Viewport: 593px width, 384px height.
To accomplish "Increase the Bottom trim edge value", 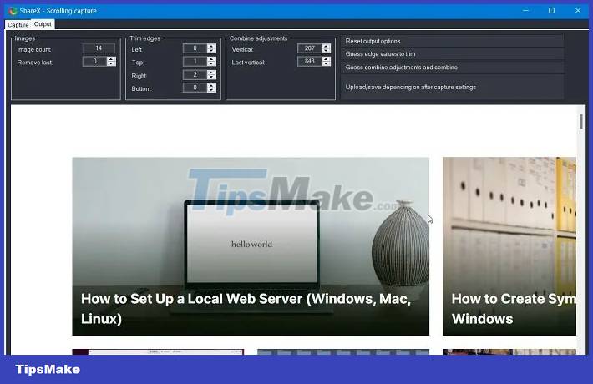I will coord(211,85).
